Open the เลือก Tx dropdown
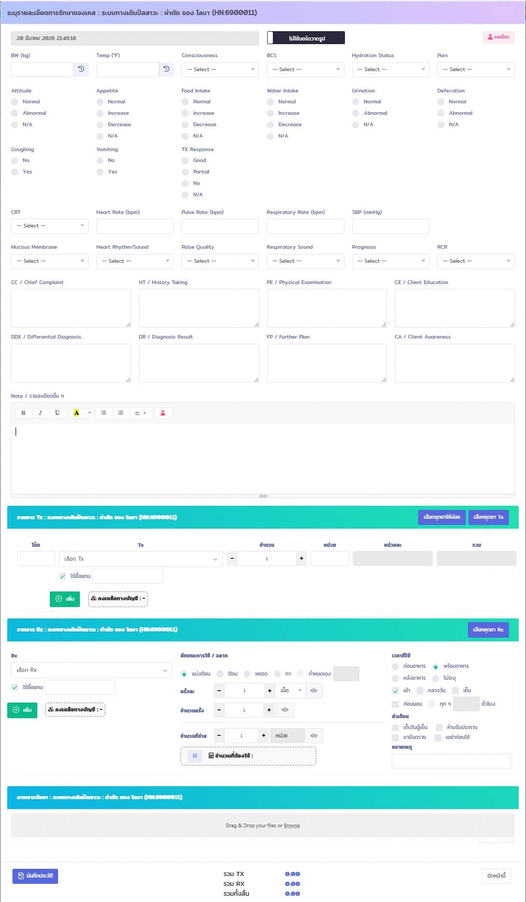526x902 pixels. [141, 559]
